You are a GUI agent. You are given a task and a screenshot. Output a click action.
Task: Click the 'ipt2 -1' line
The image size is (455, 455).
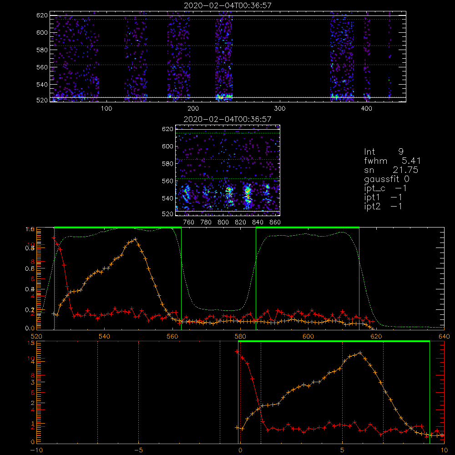383,206
